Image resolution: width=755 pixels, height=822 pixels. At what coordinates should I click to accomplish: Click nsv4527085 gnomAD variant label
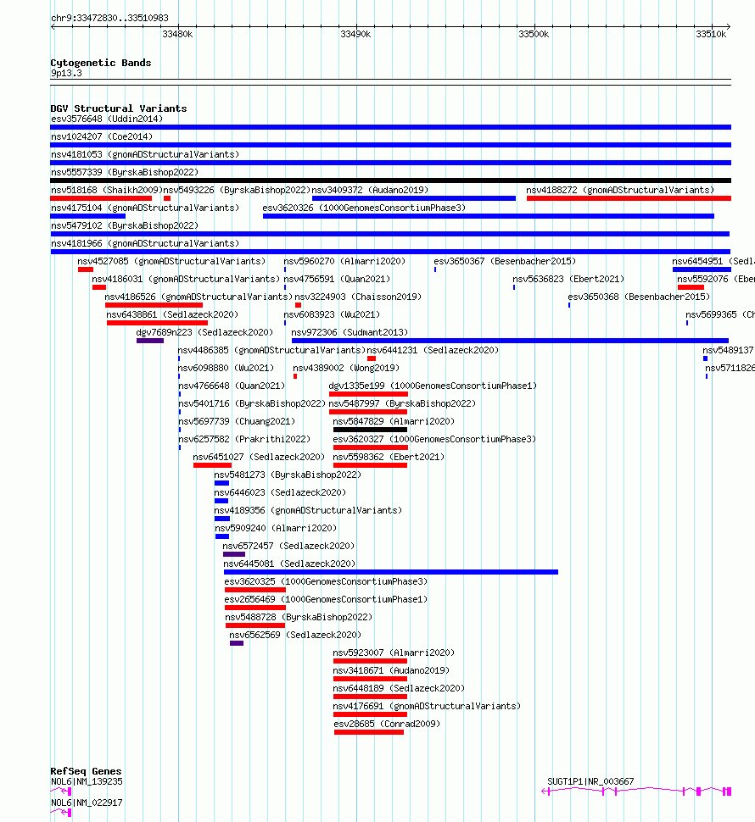171,262
